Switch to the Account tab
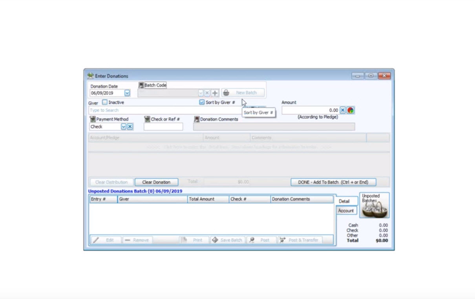Image resolution: width=475 pixels, height=299 pixels. click(x=346, y=211)
